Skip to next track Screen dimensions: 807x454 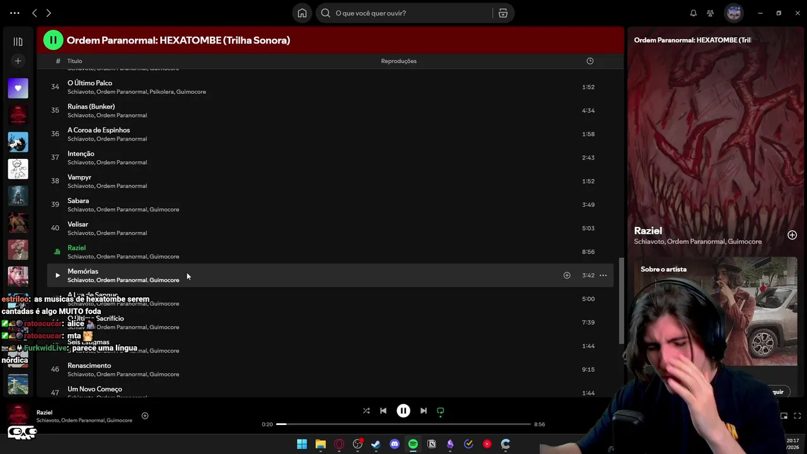424,410
